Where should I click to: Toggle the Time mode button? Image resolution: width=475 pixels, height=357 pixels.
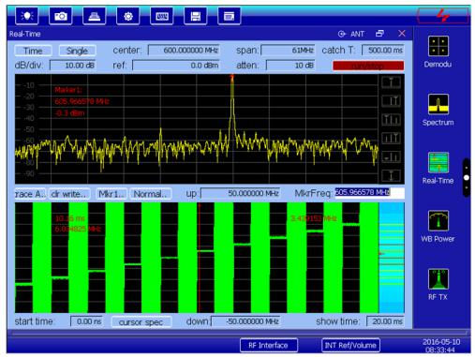pyautogui.click(x=33, y=51)
